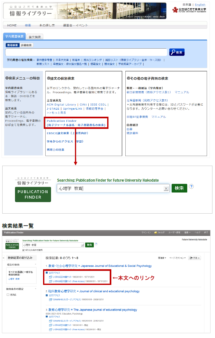Collapse the 検索条件の限定 section
This screenshot has width=215, height=338.
35,289
